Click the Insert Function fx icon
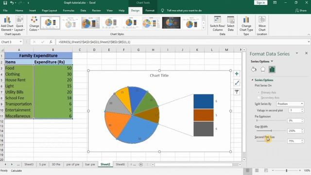311x175 pixels. (x=51, y=42)
